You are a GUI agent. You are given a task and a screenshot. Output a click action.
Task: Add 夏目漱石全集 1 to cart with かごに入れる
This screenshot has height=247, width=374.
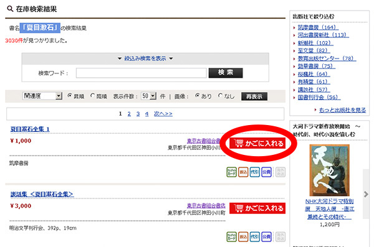257,143
